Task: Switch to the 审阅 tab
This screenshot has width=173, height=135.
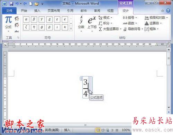Action: (x=97, y=11)
